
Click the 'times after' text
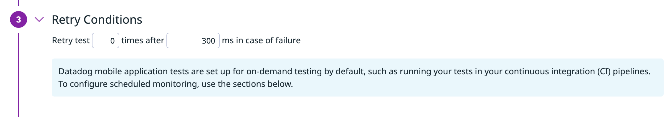143,40
